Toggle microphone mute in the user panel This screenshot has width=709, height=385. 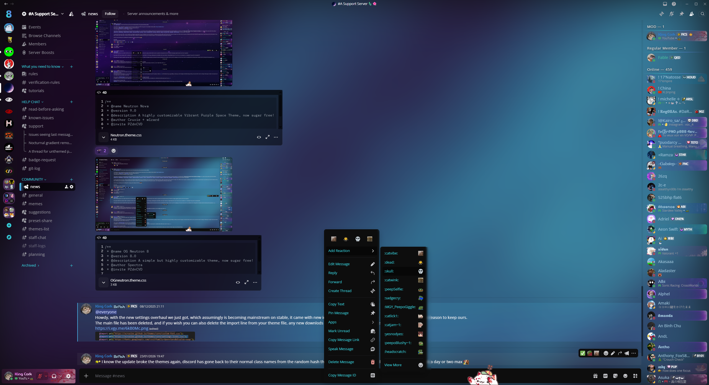pos(40,376)
